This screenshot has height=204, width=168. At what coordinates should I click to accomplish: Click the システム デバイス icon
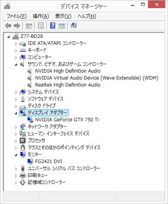(x=23, y=92)
